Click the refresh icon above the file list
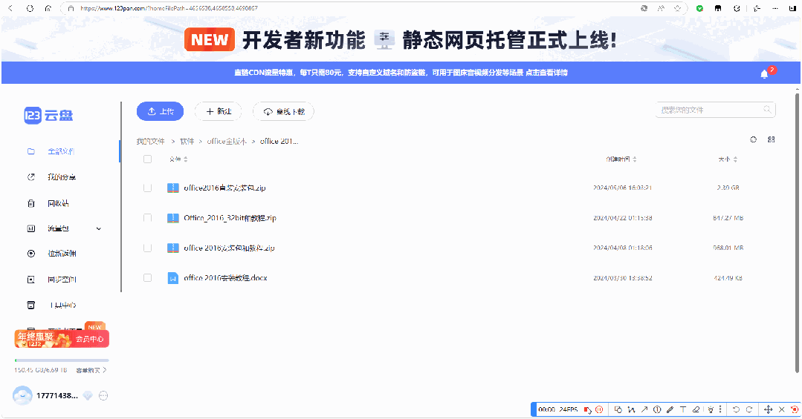Viewport: 802px width, 419px height. 754,139
